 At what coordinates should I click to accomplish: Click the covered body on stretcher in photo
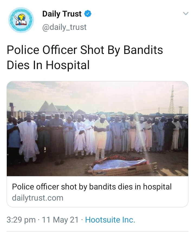pos(119,163)
